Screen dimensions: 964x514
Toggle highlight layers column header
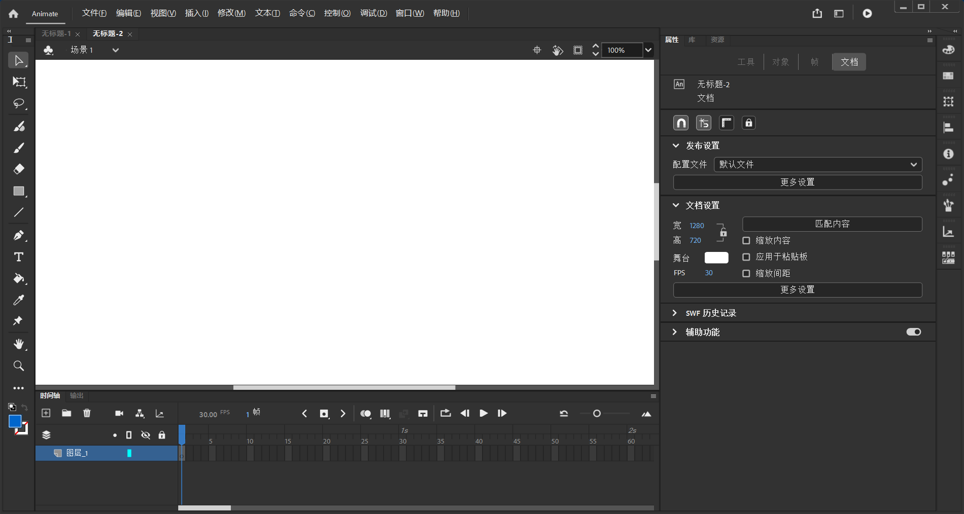click(115, 435)
